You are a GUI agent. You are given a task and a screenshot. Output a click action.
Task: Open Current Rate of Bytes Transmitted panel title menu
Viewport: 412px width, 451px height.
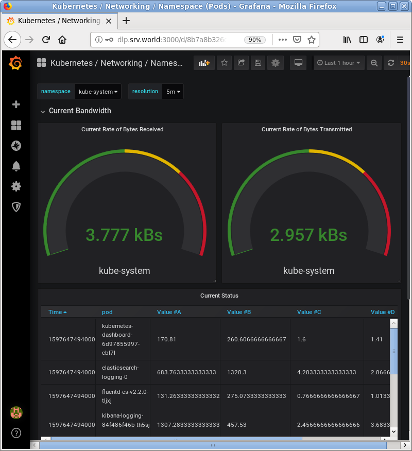pos(307,129)
